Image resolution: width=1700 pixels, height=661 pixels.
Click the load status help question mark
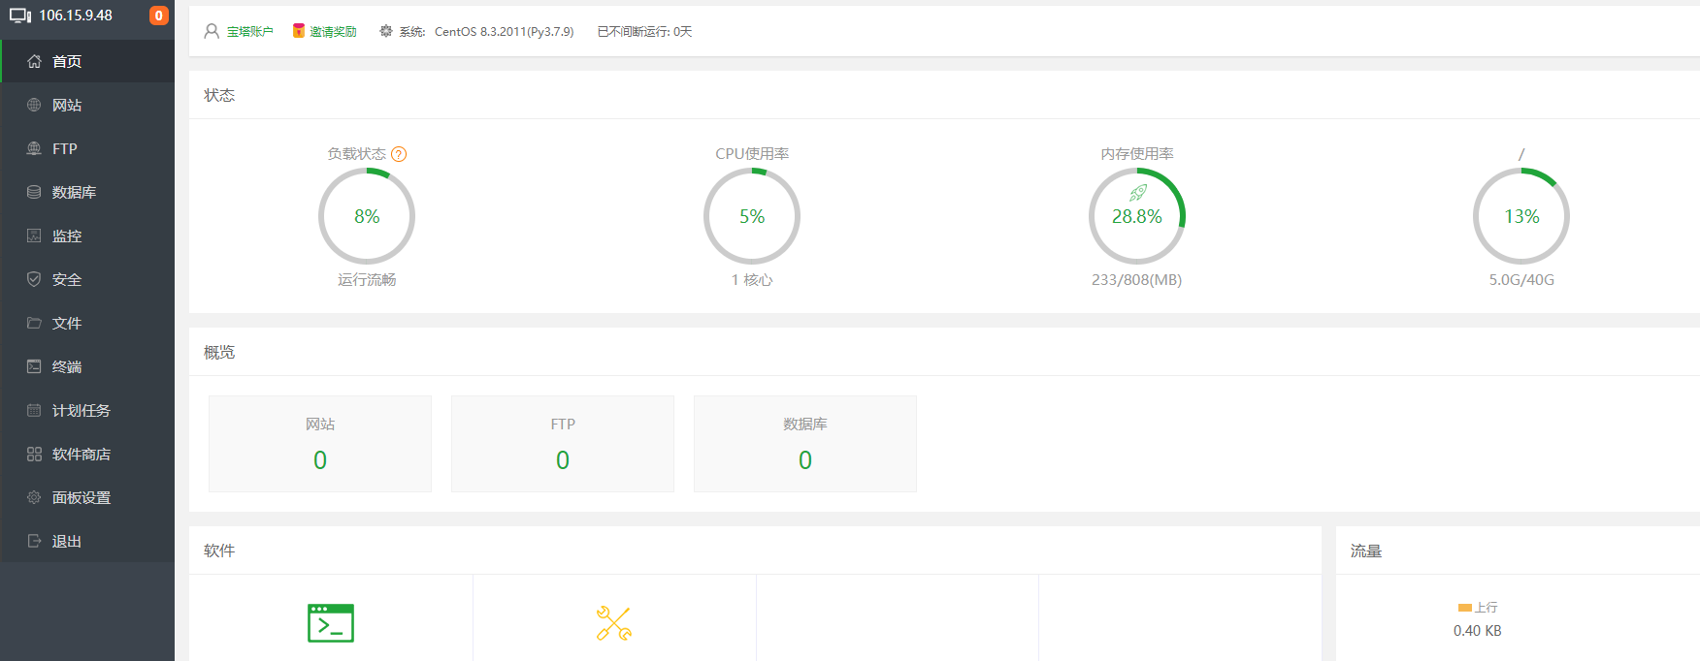pos(399,154)
